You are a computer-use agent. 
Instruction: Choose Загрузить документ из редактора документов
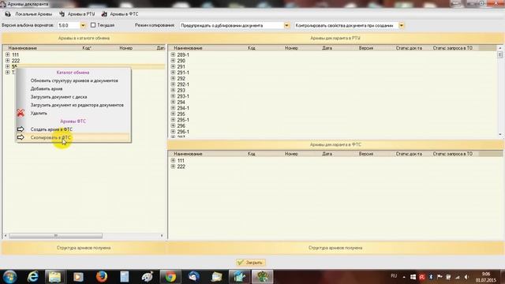coord(77,105)
